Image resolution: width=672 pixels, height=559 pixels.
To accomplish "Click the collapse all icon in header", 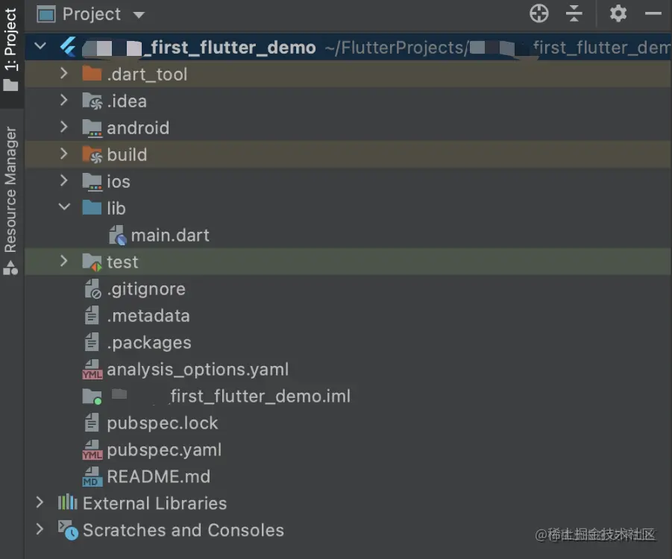I will click(x=574, y=13).
